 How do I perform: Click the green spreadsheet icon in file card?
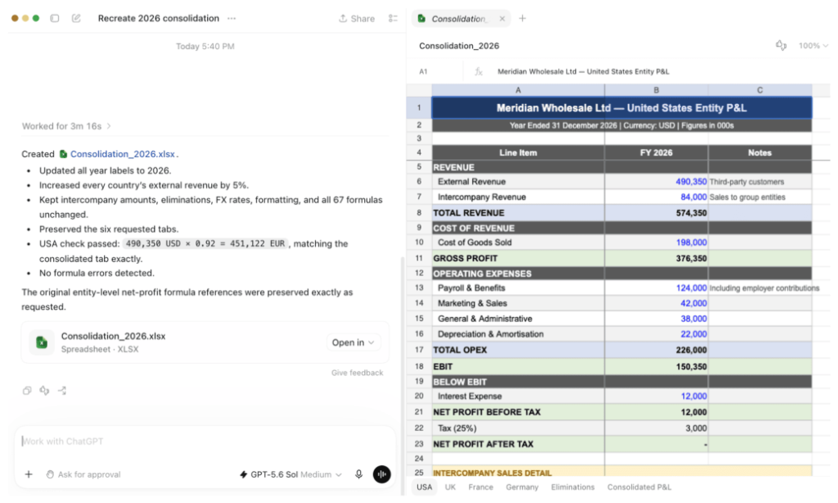click(x=42, y=342)
